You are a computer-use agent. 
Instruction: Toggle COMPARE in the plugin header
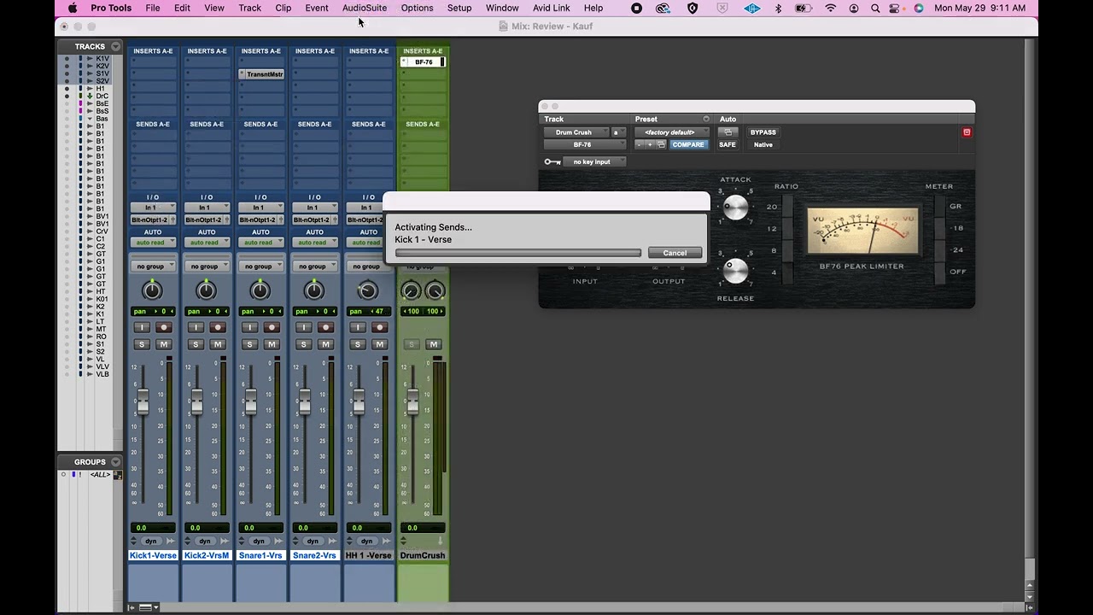pyautogui.click(x=688, y=144)
